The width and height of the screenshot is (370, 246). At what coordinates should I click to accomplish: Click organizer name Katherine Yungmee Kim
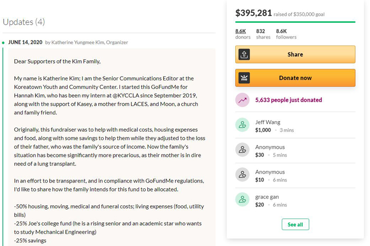click(x=78, y=42)
